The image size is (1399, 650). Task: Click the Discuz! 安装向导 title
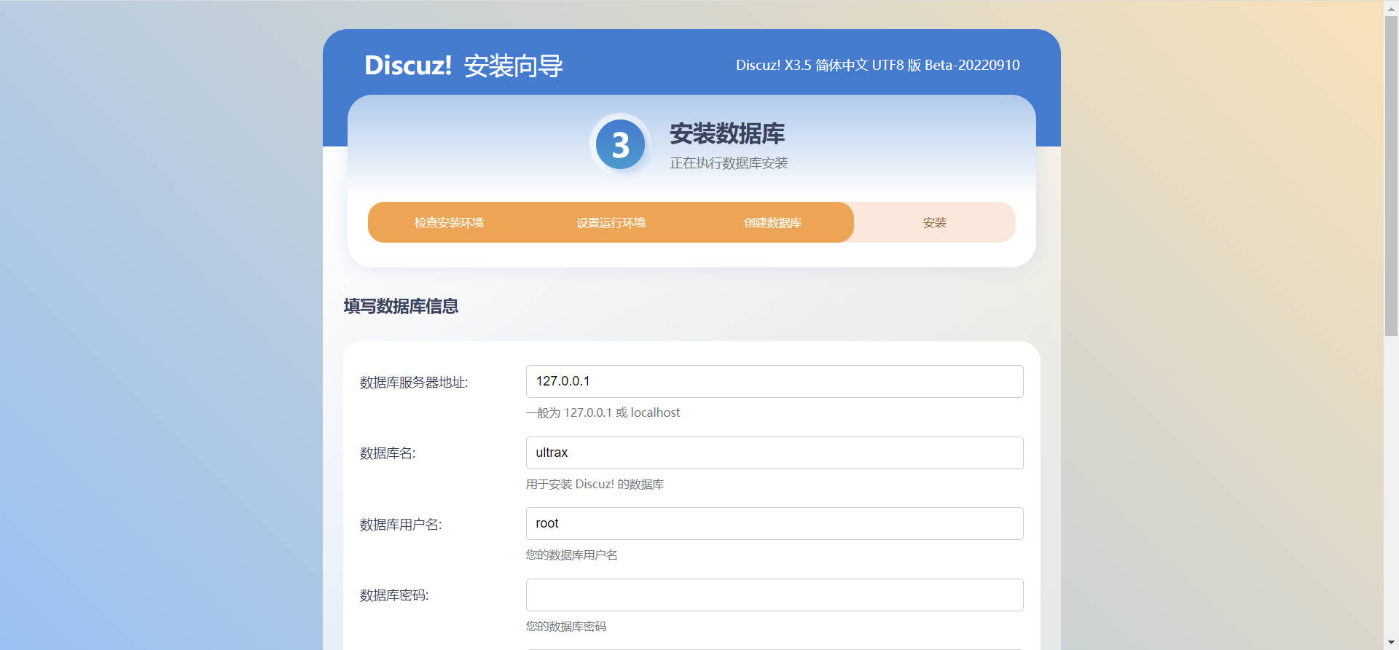(x=463, y=66)
